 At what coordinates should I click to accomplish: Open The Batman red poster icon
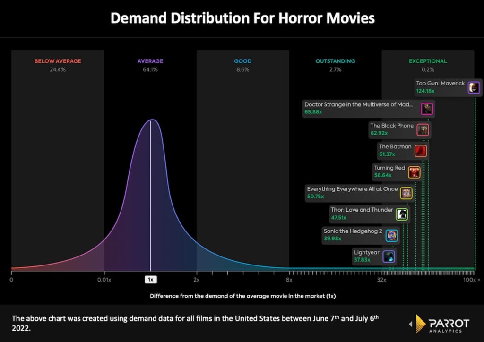[x=420, y=151]
